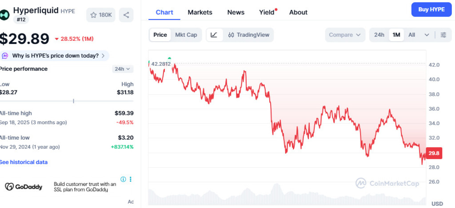The image size is (455, 208).
Task: Select the Price chart toggle
Action: 160,35
